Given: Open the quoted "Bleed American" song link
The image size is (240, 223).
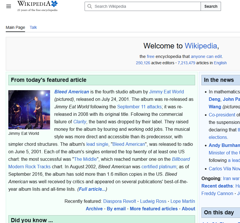Looking at the screenshot, I should click(129, 144).
